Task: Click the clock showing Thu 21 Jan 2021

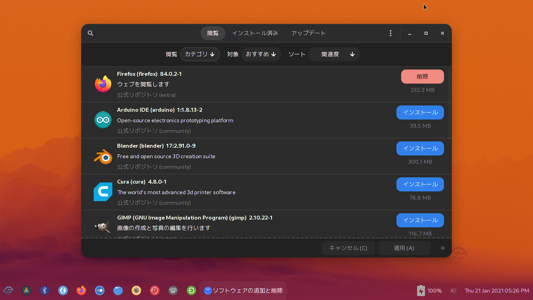Action: (x=497, y=291)
